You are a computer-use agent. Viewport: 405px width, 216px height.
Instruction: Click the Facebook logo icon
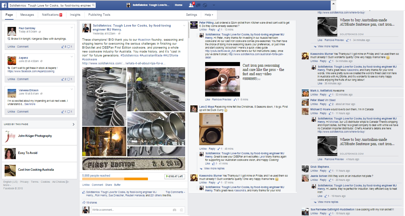4,5
